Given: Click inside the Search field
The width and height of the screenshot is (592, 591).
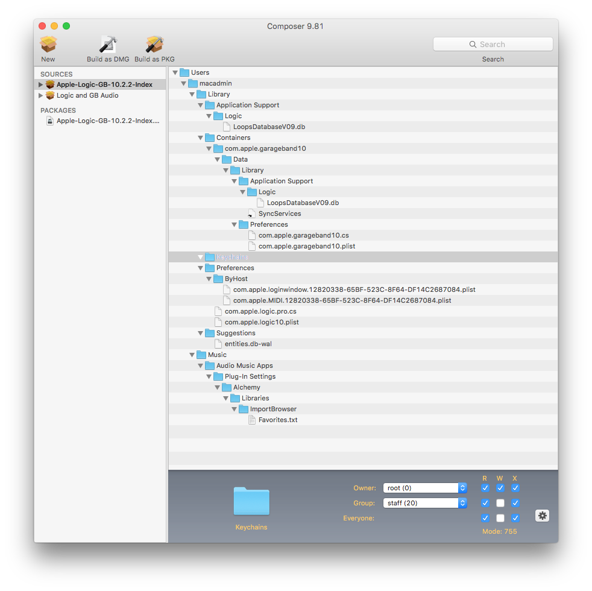Looking at the screenshot, I should (x=493, y=44).
